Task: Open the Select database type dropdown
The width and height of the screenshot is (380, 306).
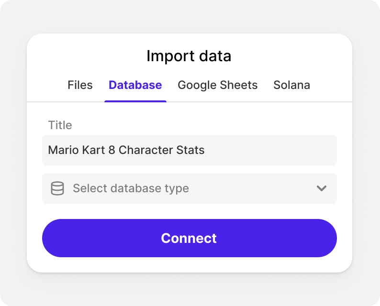Action: pyautogui.click(x=189, y=188)
